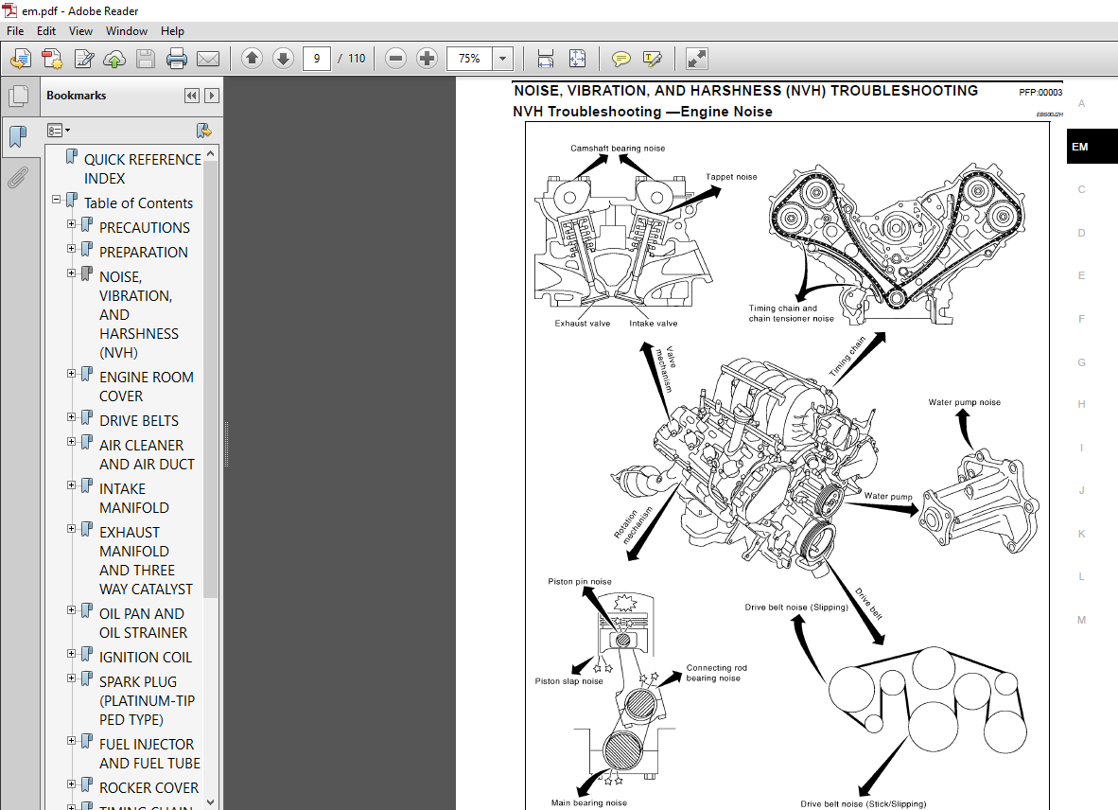Viewport: 1118px width, 810px height.
Task: Click bookmarks scrollbar up arrow
Action: (210, 153)
